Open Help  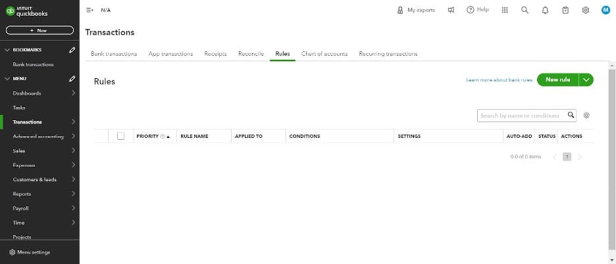[x=477, y=10]
